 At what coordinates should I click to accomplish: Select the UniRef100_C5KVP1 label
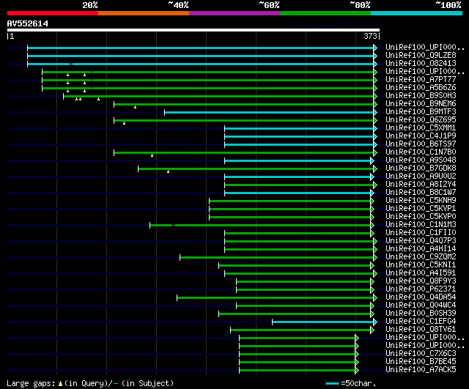(421, 208)
